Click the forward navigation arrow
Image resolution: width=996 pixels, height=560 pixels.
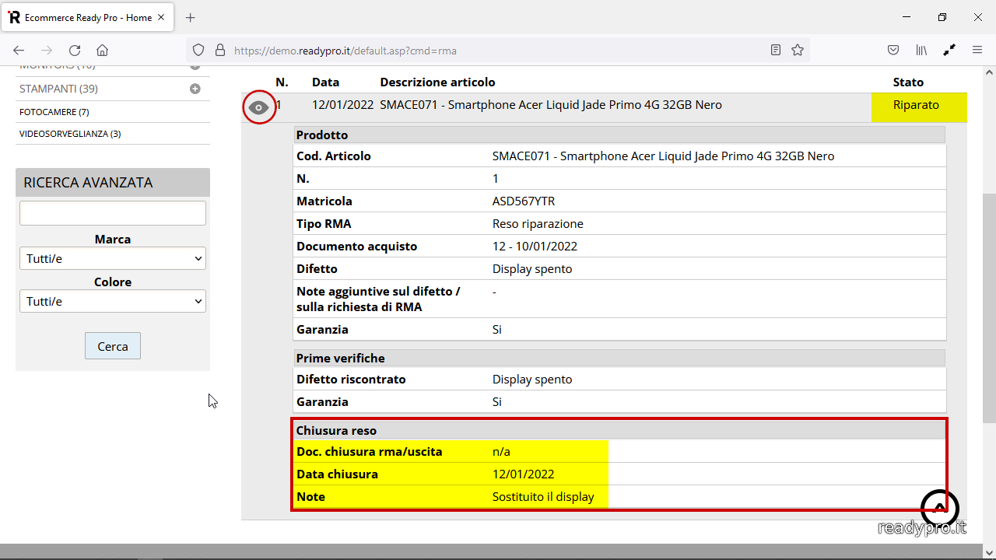47,51
